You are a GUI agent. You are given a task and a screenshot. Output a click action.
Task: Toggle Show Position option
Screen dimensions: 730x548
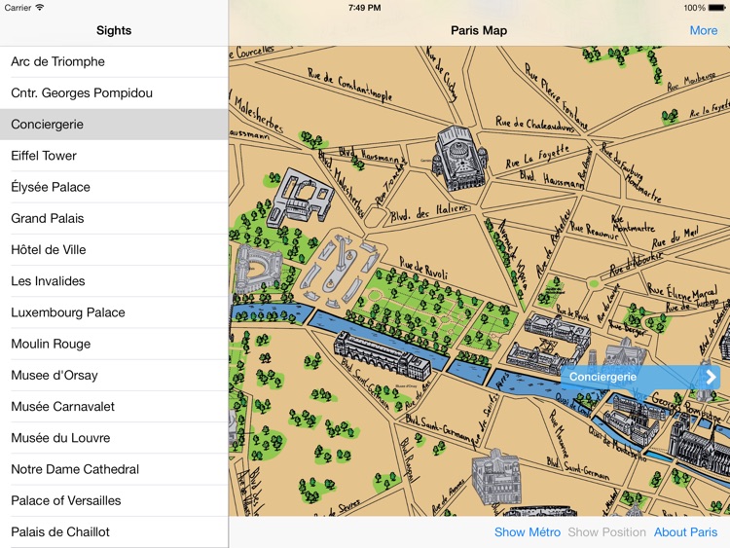(606, 532)
